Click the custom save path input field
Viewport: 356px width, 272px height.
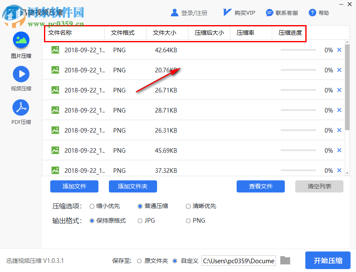[238, 260]
